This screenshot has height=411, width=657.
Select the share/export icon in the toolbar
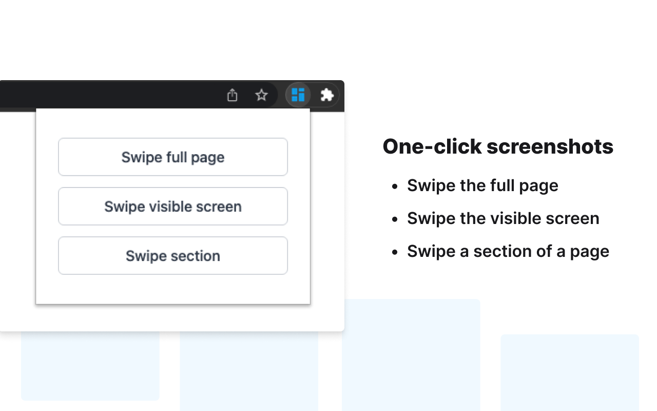click(x=233, y=95)
